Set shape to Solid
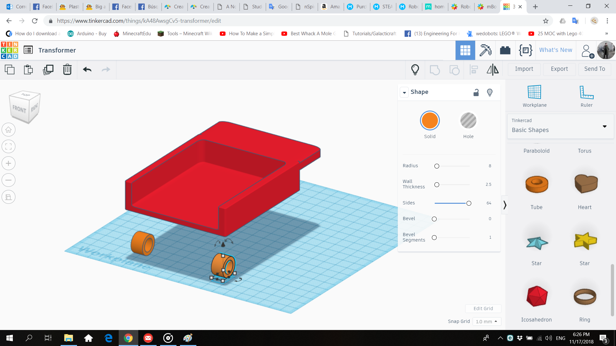Image resolution: width=616 pixels, height=346 pixels. coord(430,121)
